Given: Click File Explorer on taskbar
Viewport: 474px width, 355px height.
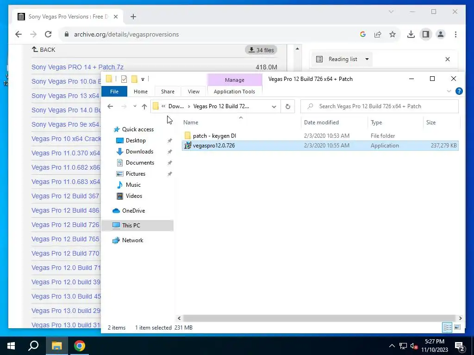Looking at the screenshot, I should (x=56, y=346).
